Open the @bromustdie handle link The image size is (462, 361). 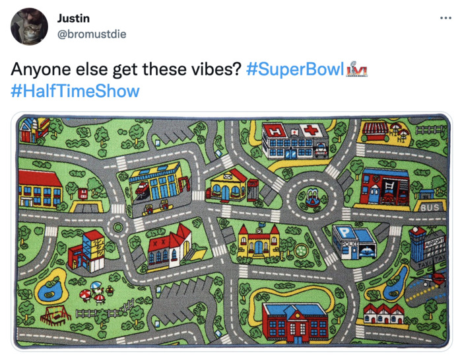tap(92, 34)
